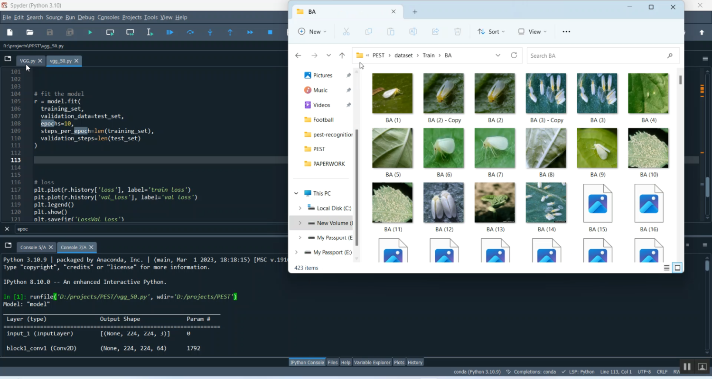Switch to details list view toggle
712x379 pixels.
coord(666,268)
